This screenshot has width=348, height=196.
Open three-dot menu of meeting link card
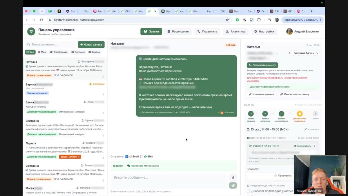click(314, 146)
